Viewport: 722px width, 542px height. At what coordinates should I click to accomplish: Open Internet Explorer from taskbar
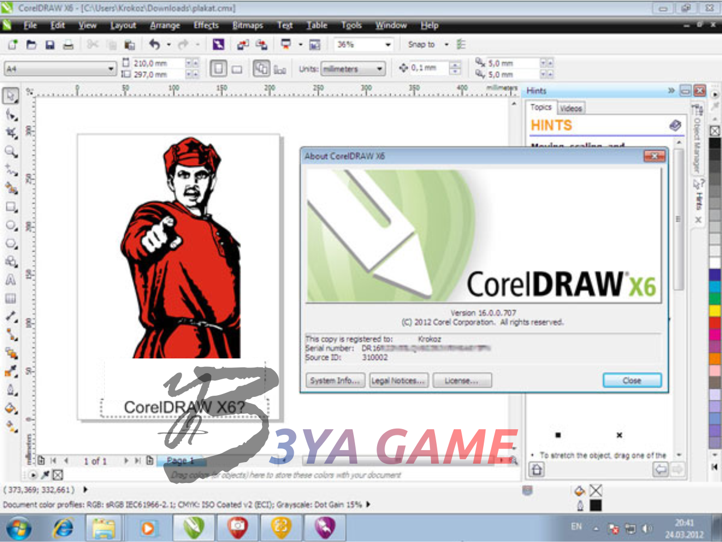(x=64, y=528)
